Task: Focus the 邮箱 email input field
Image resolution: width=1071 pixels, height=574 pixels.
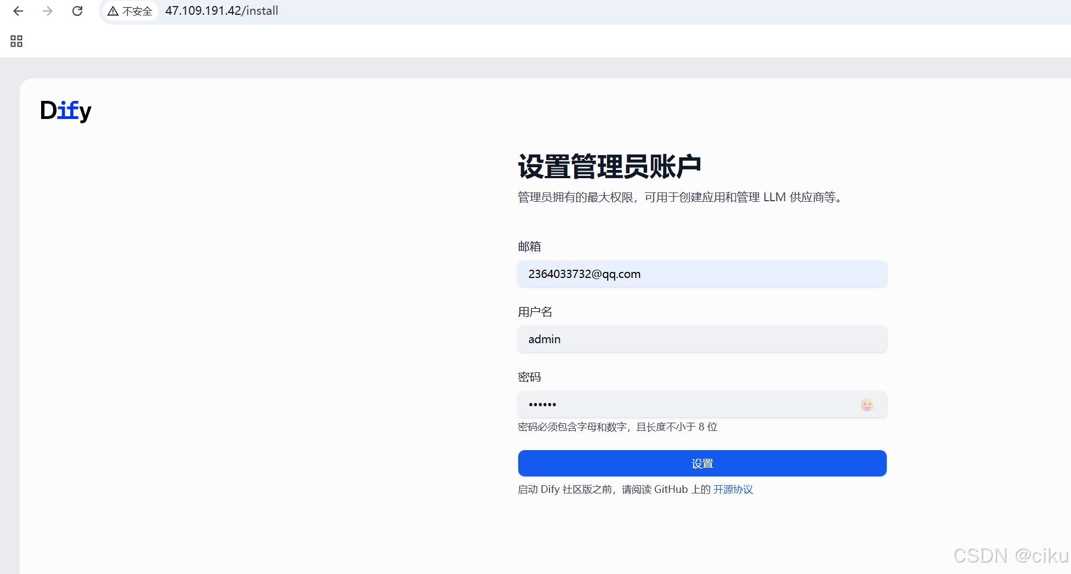Action: (702, 274)
